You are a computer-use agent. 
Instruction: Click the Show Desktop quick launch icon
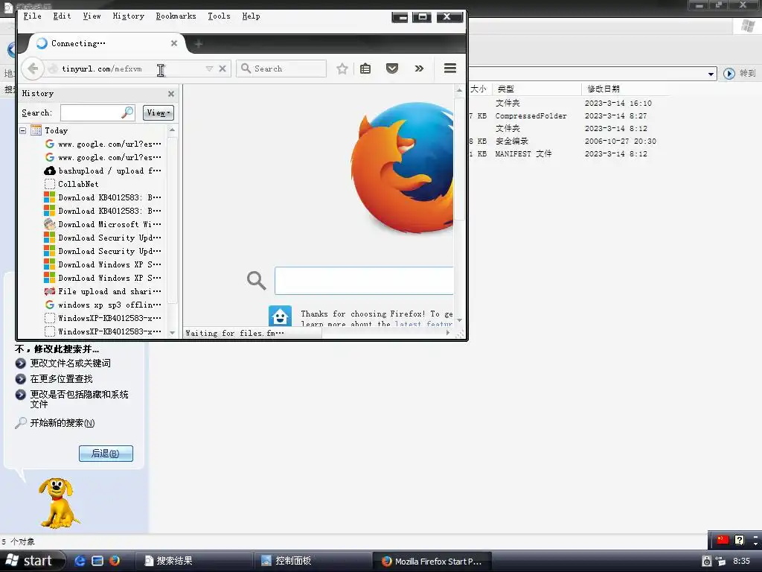97,561
